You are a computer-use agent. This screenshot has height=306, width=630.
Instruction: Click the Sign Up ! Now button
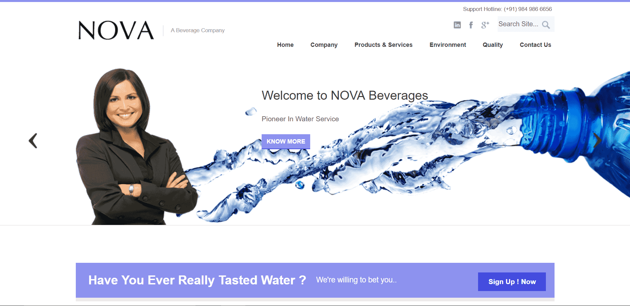pos(512,282)
